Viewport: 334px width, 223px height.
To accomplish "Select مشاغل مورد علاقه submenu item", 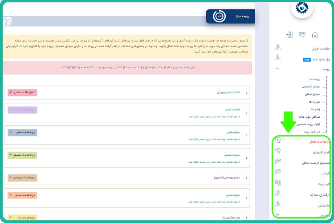I will pos(309,117).
